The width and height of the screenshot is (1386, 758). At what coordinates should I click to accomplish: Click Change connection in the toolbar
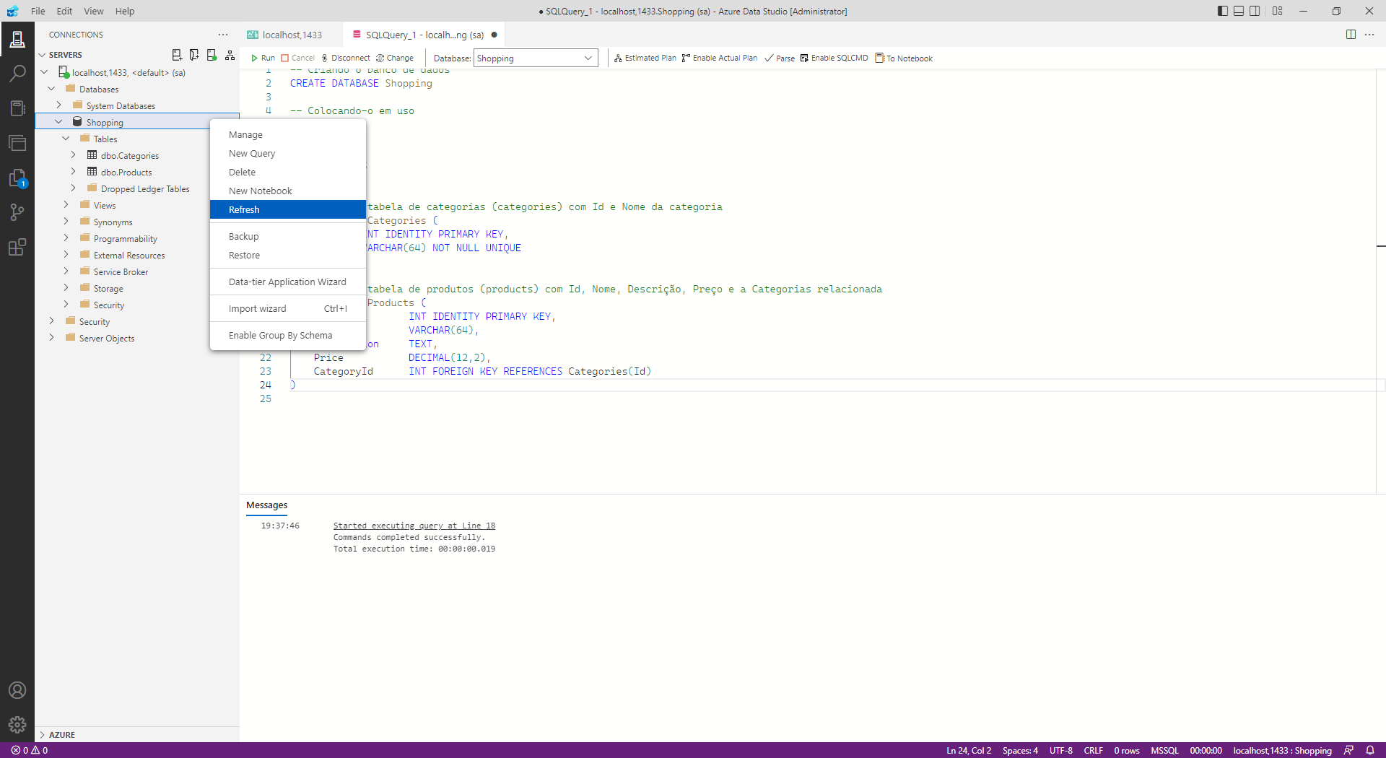coord(395,58)
